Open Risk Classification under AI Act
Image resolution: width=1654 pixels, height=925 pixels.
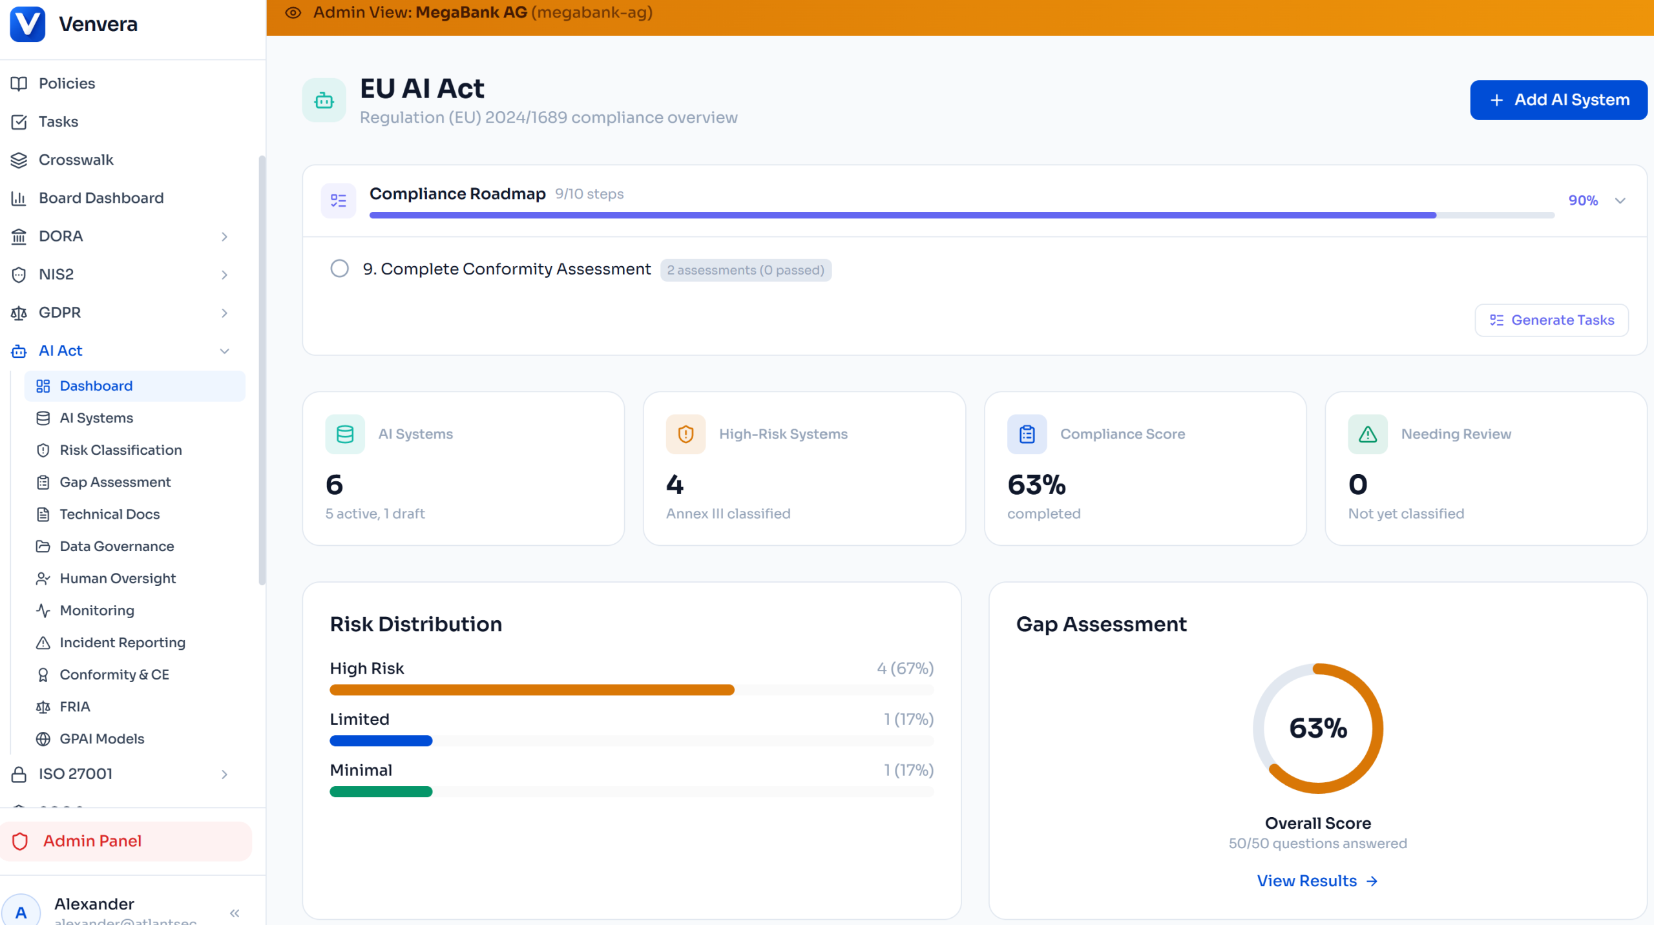(x=121, y=450)
